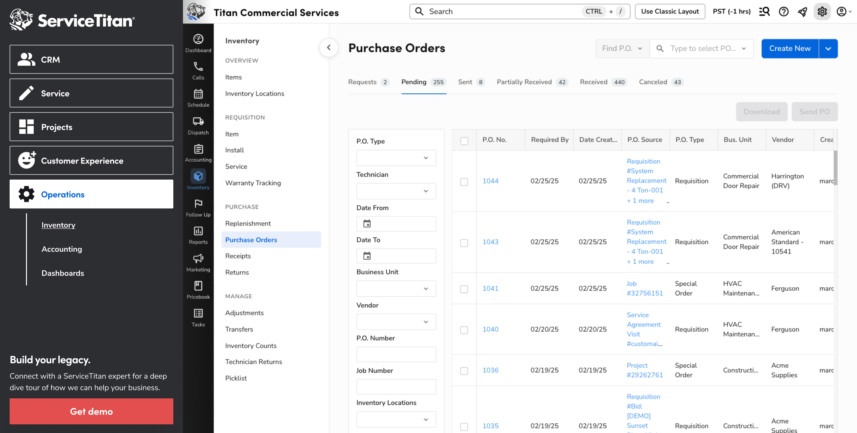Toggle the select-all checkbox in table header
Screen dimensions: 857x433
(464, 141)
